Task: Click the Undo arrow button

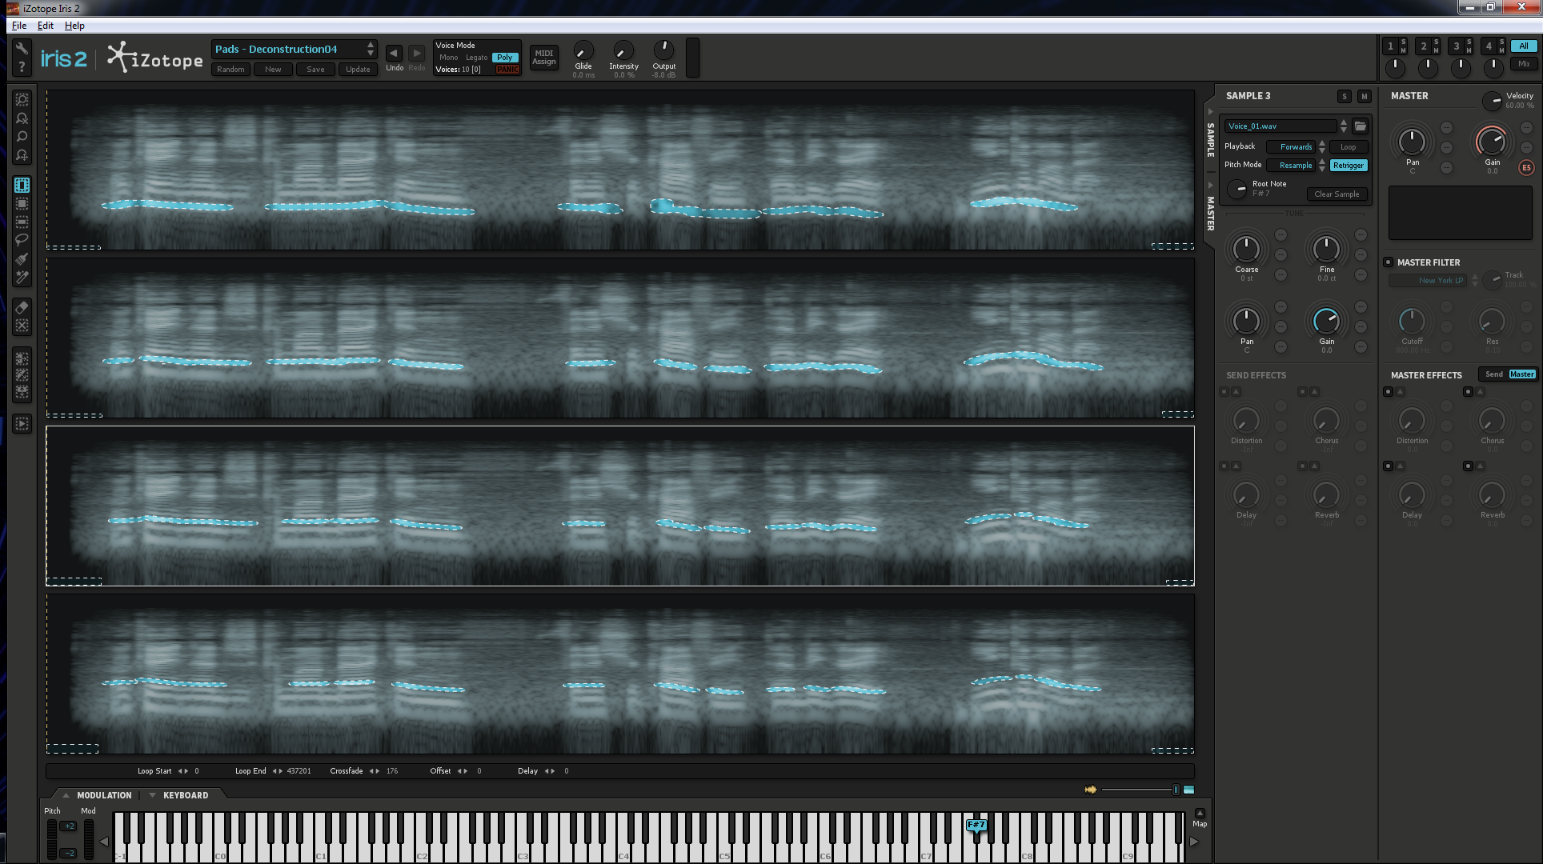Action: pyautogui.click(x=394, y=54)
